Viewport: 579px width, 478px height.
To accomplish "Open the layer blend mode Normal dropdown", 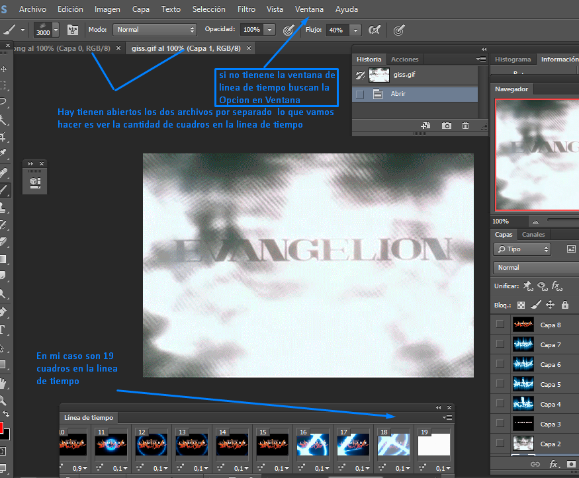I will [x=536, y=267].
